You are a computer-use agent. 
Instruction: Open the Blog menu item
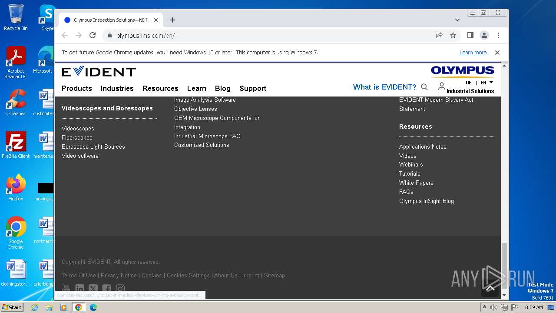pos(223,88)
